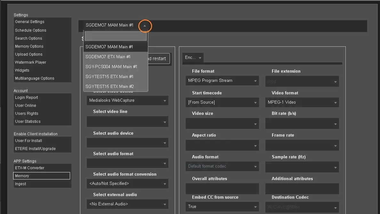Image resolution: width=380 pixels, height=214 pixels.
Task: Go to Watermark Player settings
Action: (31, 62)
